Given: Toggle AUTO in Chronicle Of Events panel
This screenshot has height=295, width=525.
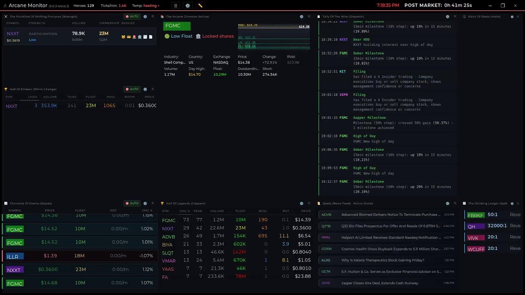Looking at the screenshot, I should (132, 203).
